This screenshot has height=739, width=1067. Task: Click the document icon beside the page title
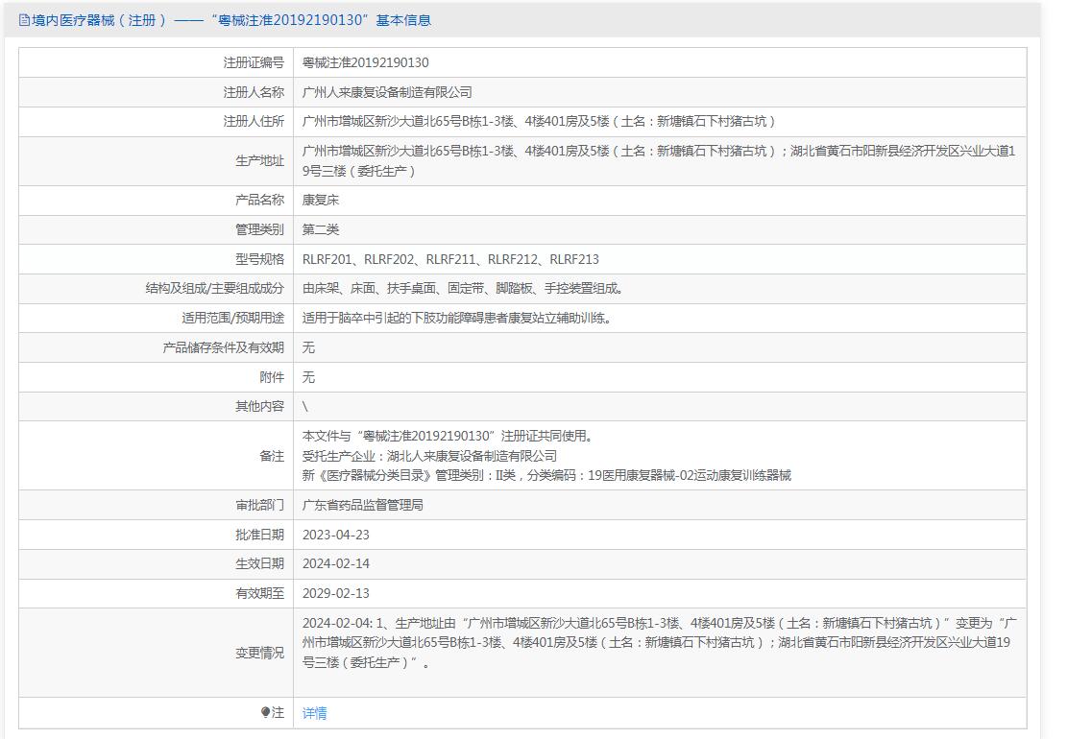point(24,20)
